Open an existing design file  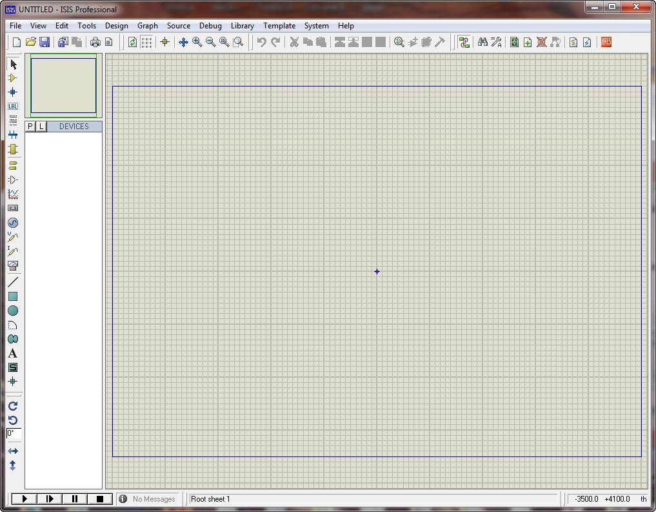click(30, 42)
